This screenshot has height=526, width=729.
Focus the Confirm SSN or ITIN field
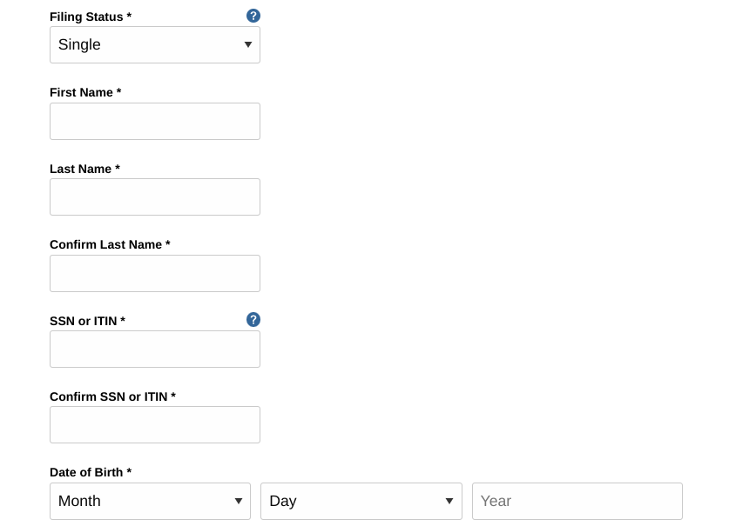click(x=155, y=425)
